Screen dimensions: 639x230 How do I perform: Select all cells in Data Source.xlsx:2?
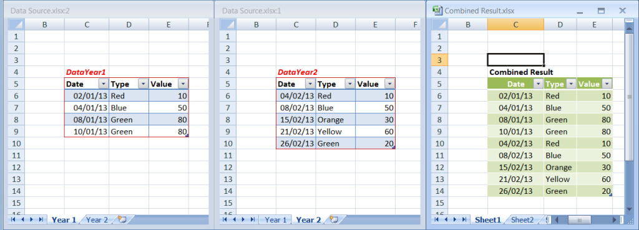tap(17, 25)
